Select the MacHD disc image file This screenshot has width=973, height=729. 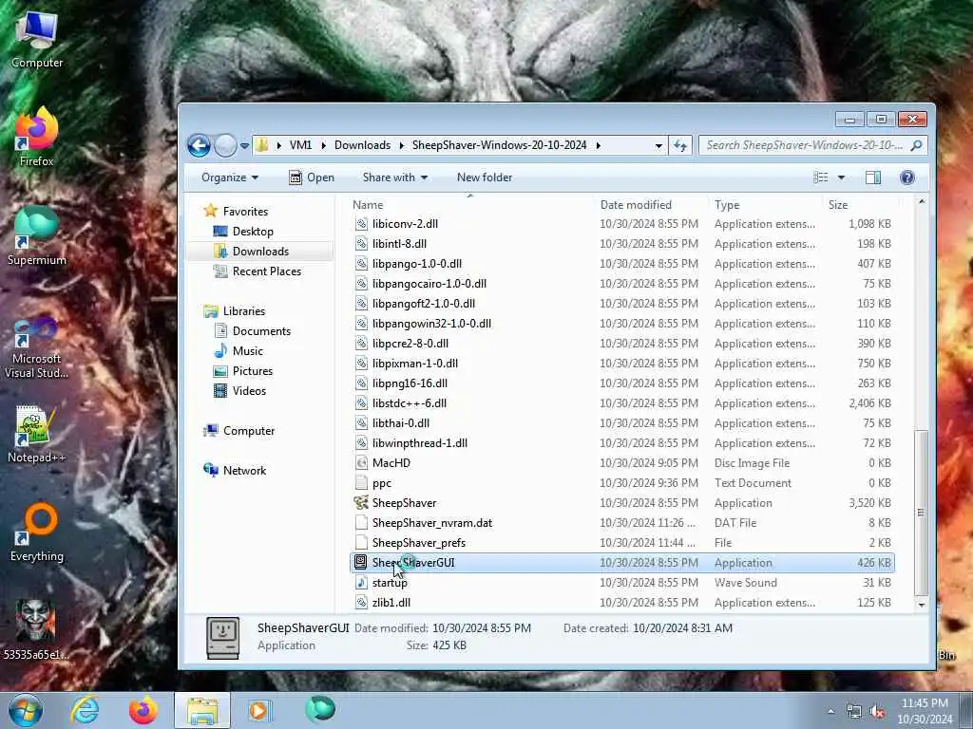(x=621, y=463)
